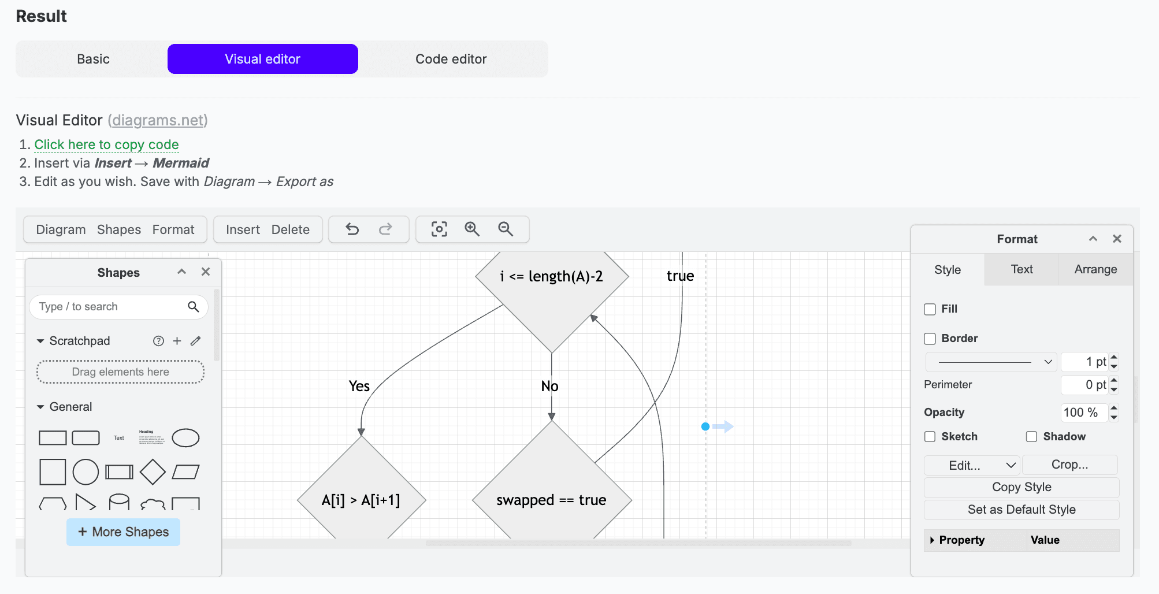Pick the diamond shape from General palette
This screenshot has width=1159, height=594.
tap(153, 472)
